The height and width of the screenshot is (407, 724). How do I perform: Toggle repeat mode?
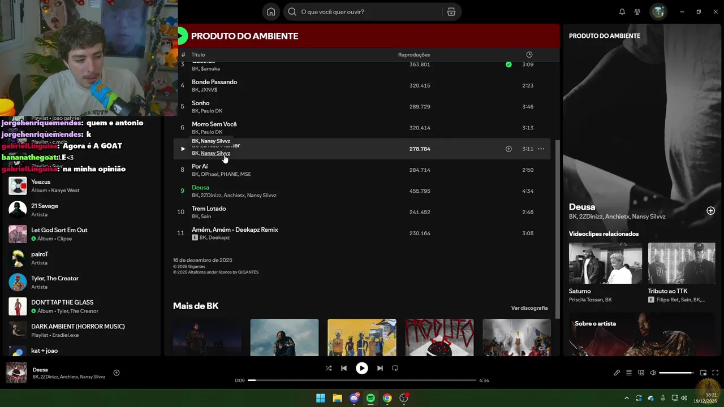coord(395,368)
